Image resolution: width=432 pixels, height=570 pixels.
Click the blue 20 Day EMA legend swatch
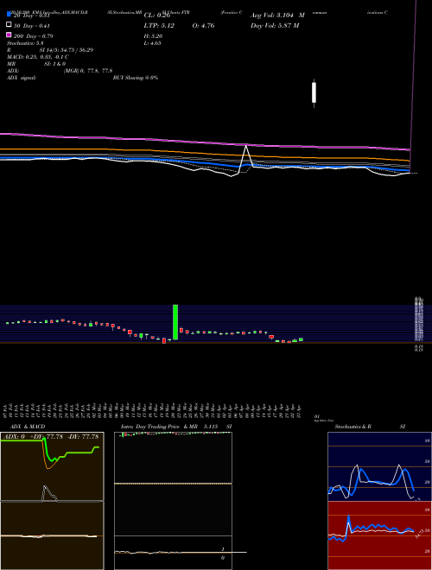[x=9, y=14]
